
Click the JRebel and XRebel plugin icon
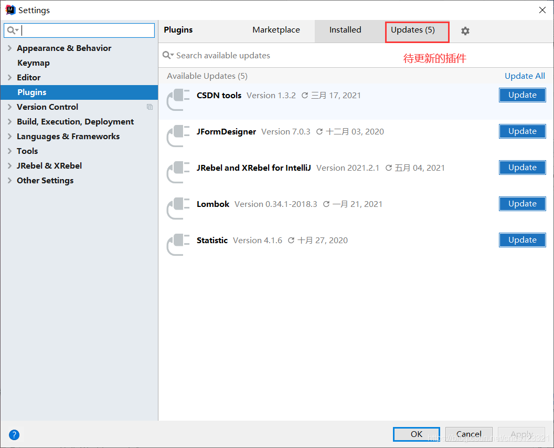click(178, 172)
